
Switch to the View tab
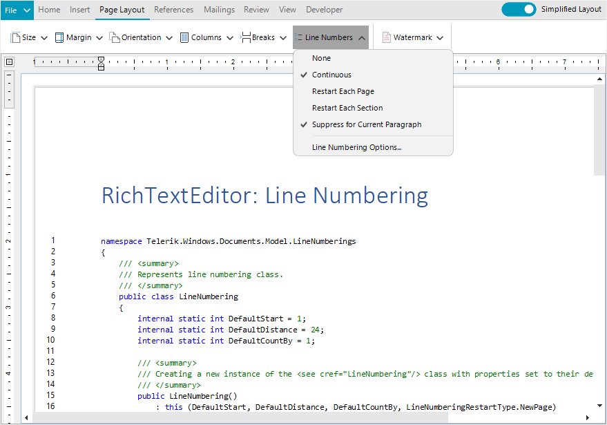(287, 10)
